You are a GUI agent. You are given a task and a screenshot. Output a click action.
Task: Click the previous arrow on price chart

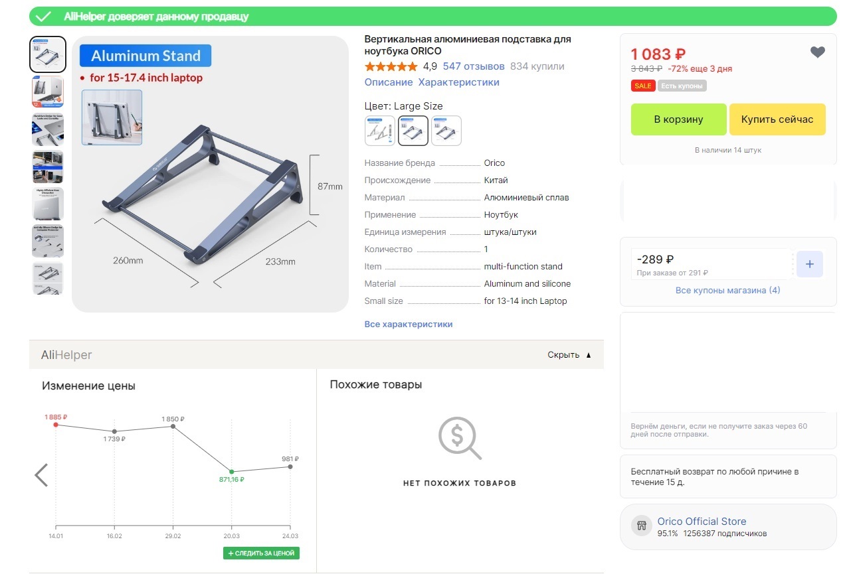click(41, 475)
